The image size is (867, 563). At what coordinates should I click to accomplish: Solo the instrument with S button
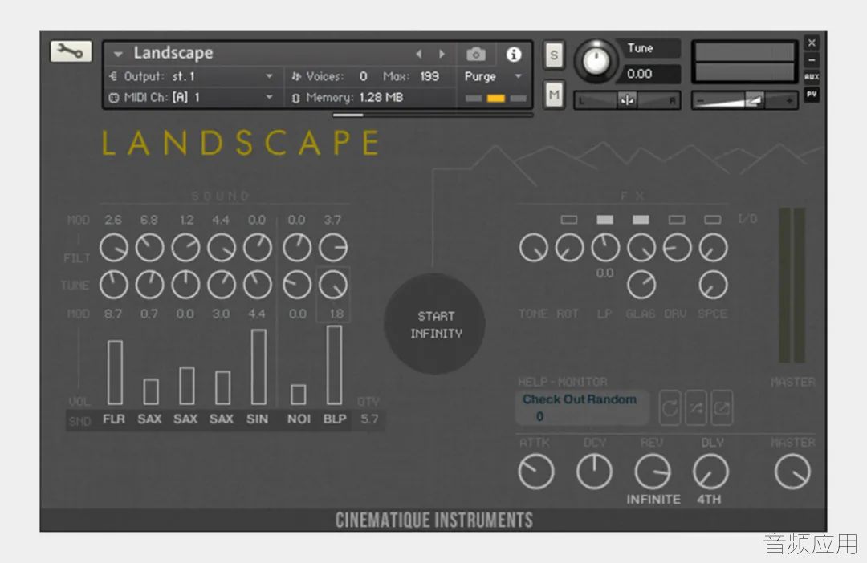tap(554, 55)
